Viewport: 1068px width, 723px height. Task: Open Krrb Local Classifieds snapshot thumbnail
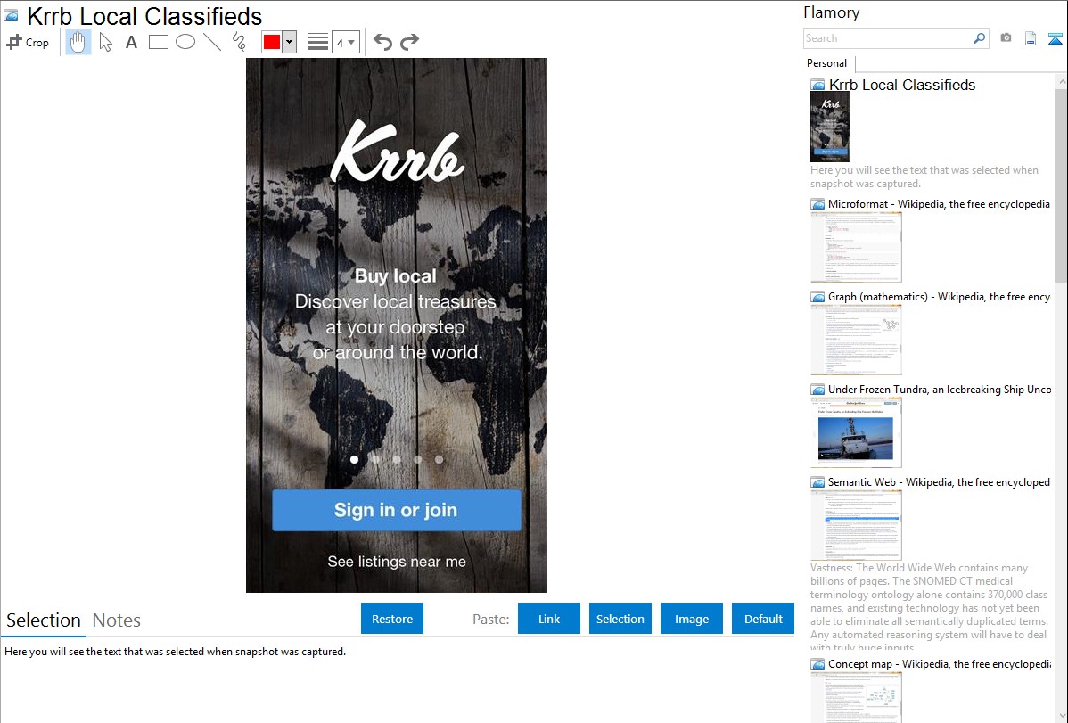coord(830,127)
